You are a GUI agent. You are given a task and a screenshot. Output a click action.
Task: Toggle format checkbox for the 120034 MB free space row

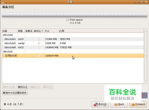39,56
